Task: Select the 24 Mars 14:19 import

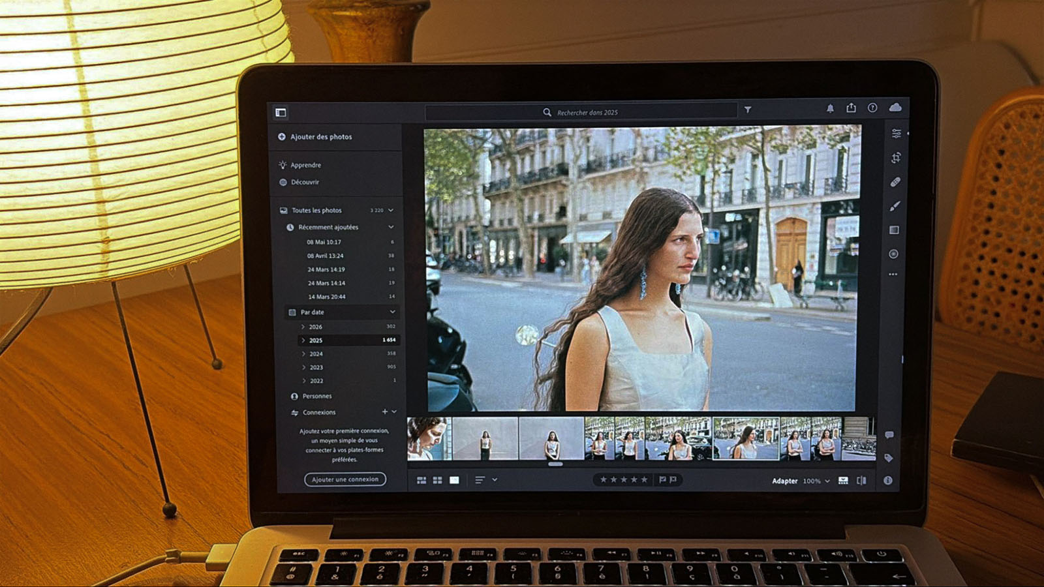Action: click(x=351, y=269)
